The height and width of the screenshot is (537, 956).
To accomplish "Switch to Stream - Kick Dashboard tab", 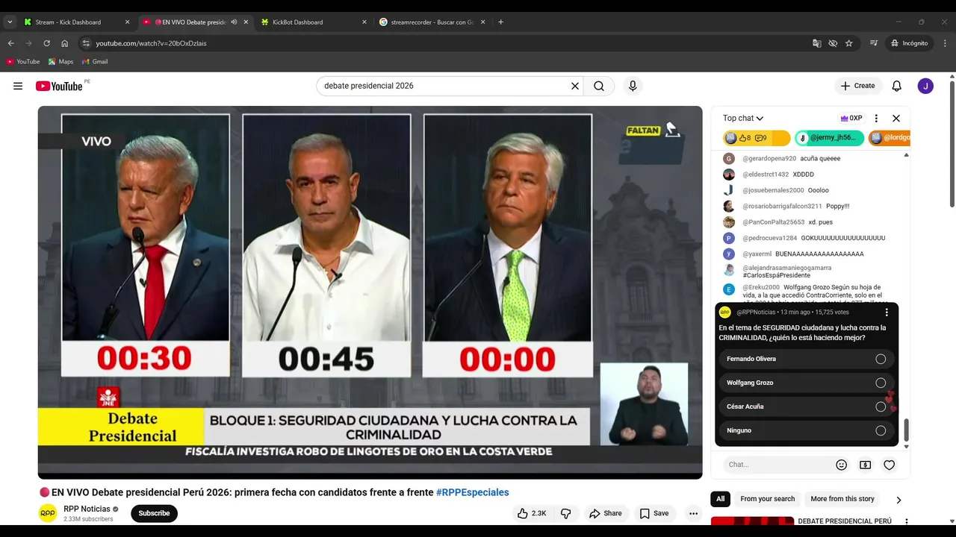I will pyautogui.click(x=75, y=22).
